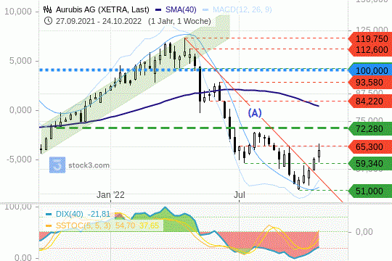Click the MACD(12, 26, 9) legend label
Viewport: 392px width, 261px height.
[x=242, y=9]
